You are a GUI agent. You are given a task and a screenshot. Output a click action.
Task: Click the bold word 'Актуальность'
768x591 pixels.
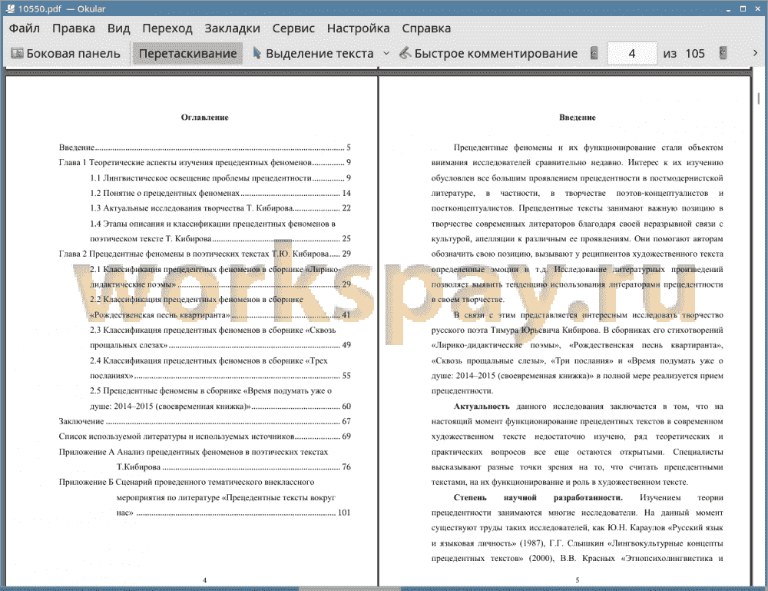pyautogui.click(x=482, y=407)
